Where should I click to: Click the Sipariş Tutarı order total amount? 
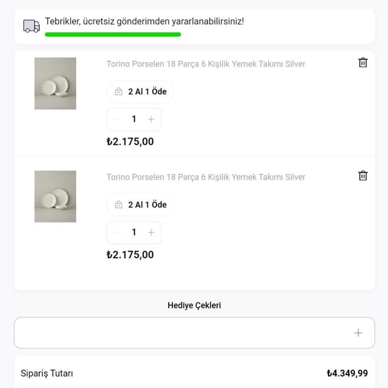coord(347,374)
